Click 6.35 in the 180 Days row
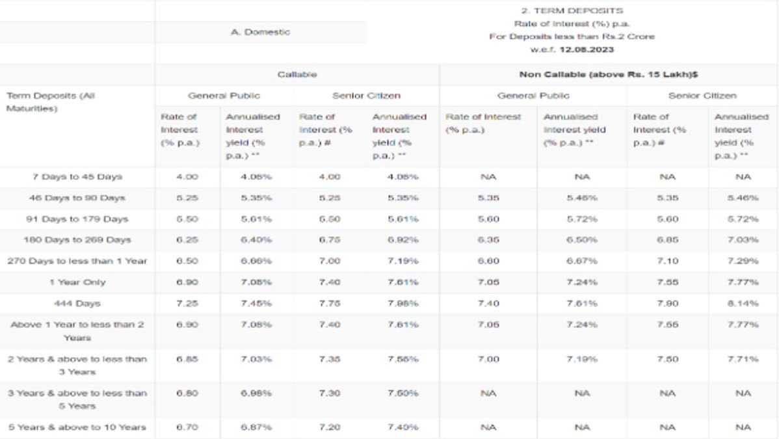The image size is (779, 439). point(488,239)
